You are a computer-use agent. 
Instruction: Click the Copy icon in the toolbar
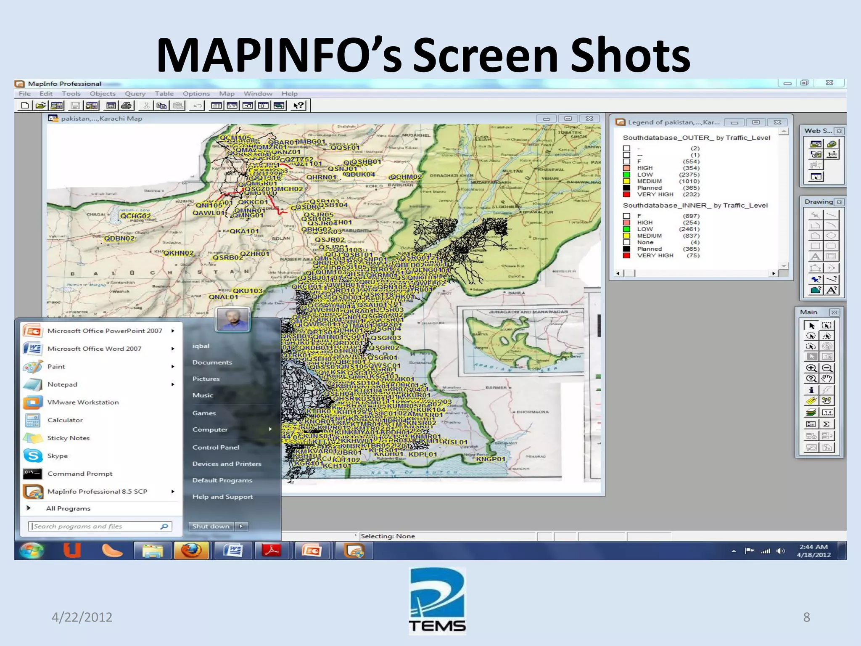pyautogui.click(x=161, y=106)
